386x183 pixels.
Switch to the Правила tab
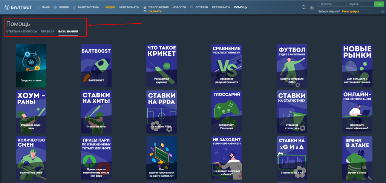coord(47,32)
